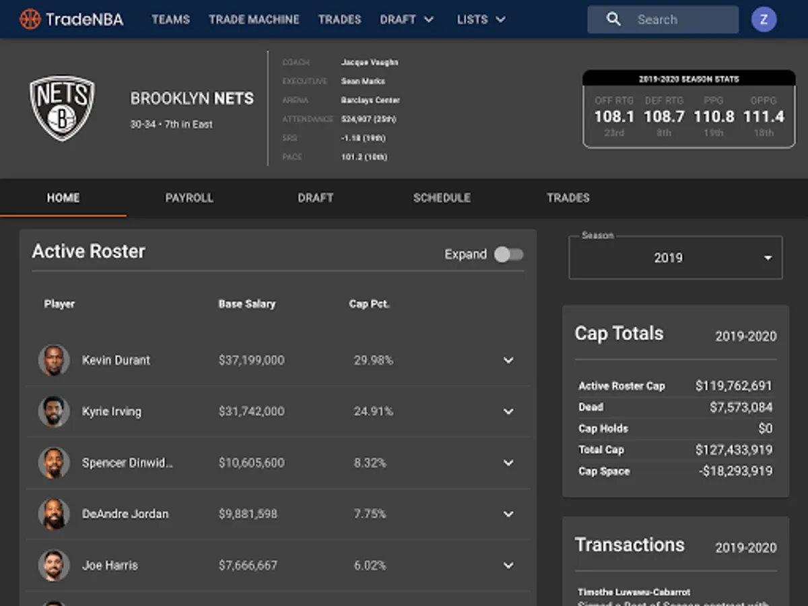The height and width of the screenshot is (606, 808).
Task: Click the Cap Space value -$18,293,919
Action: point(736,471)
